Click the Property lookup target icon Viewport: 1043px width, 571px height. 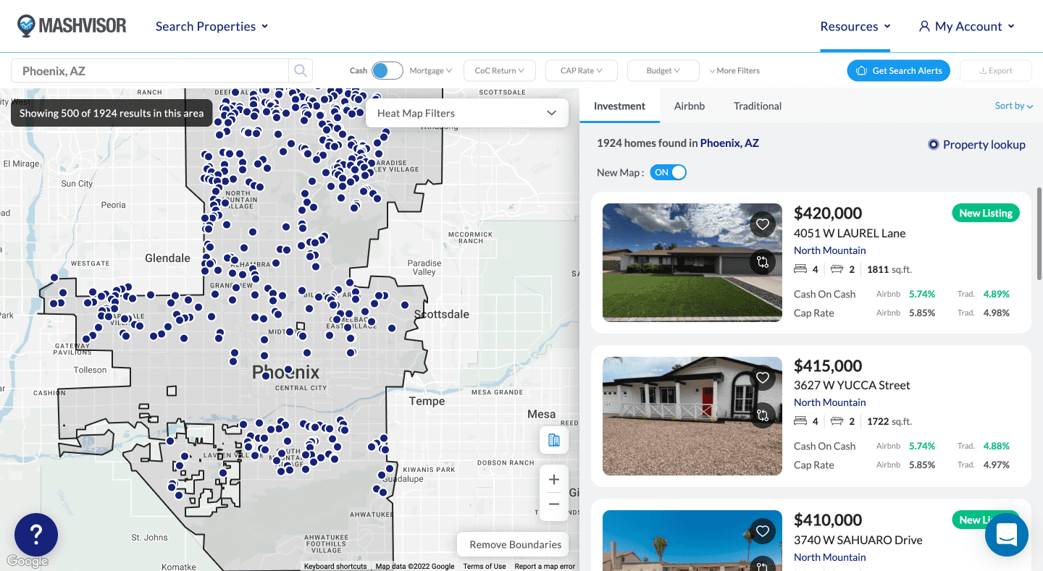[x=933, y=144]
